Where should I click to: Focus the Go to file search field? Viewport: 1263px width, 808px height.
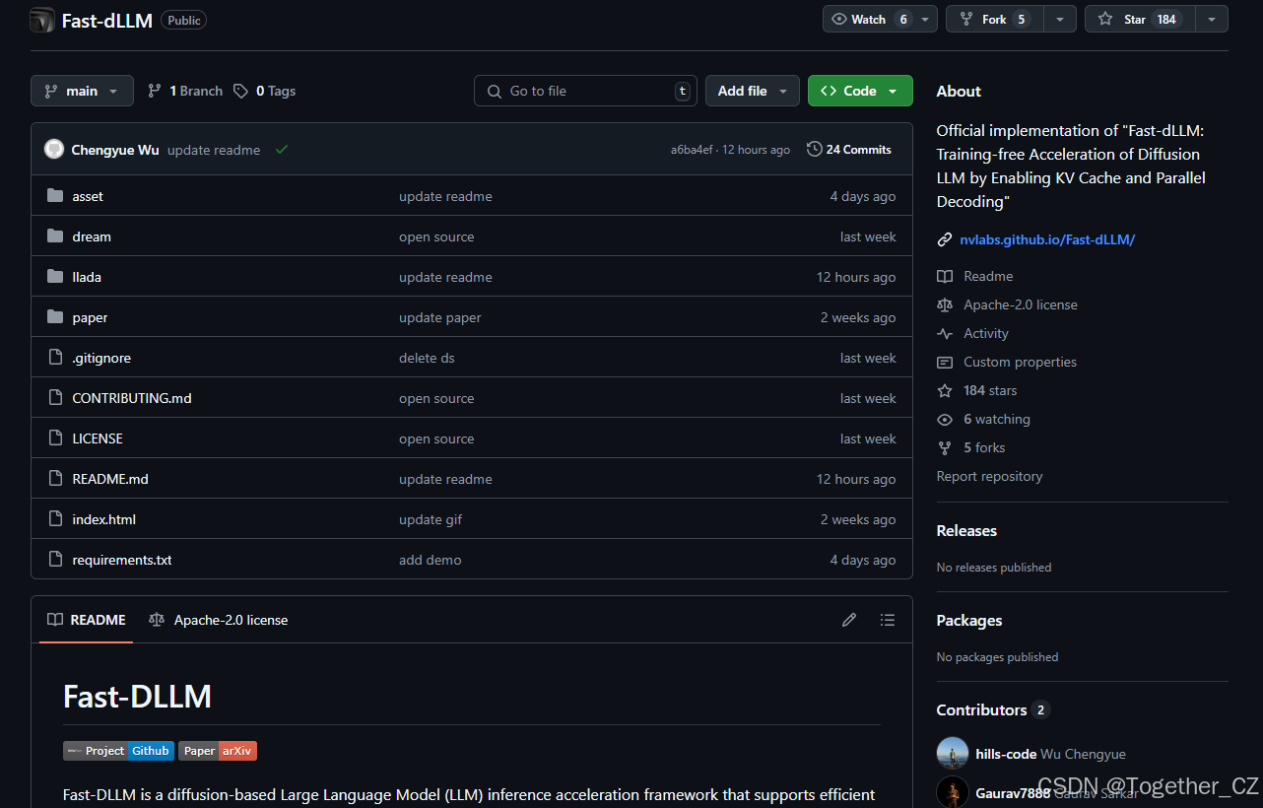[x=585, y=91]
